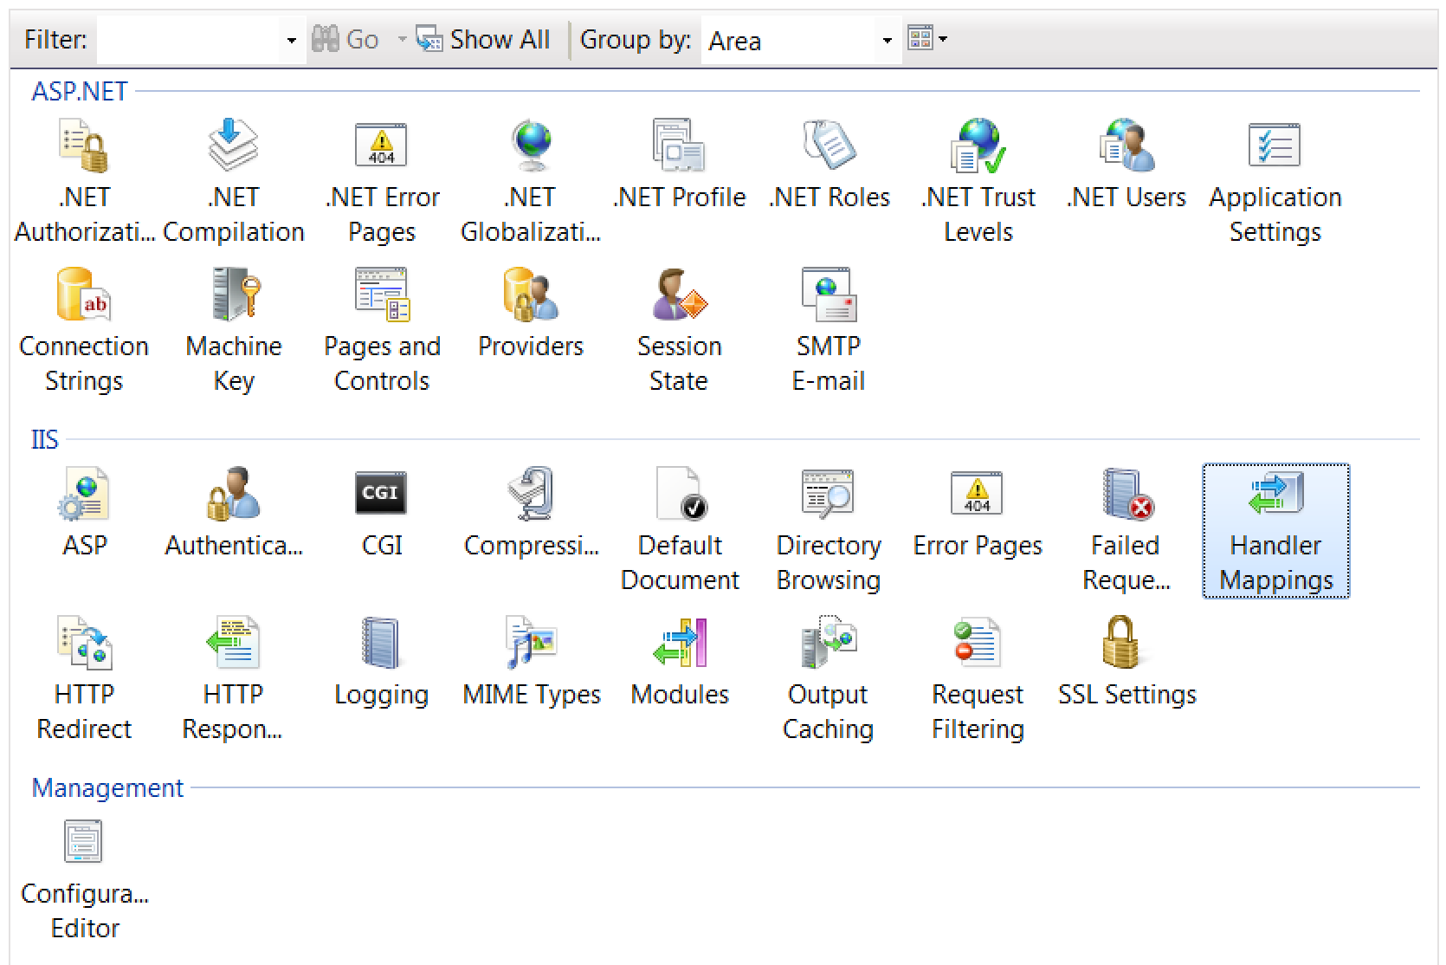Collapse the IIS group header
The image size is (1446, 965).
[45, 439]
